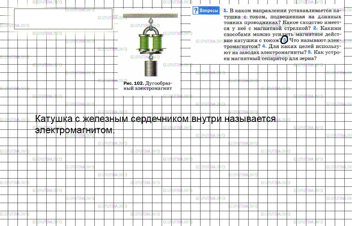Click inside the empty white box
This screenshot has height=226, width=352.
click(x=63, y=19)
